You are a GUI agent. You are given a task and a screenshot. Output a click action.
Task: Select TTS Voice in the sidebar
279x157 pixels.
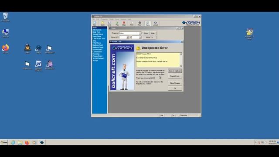coord(99,43)
